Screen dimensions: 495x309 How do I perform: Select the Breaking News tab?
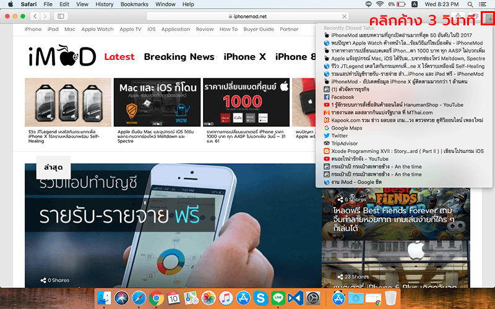tap(179, 57)
